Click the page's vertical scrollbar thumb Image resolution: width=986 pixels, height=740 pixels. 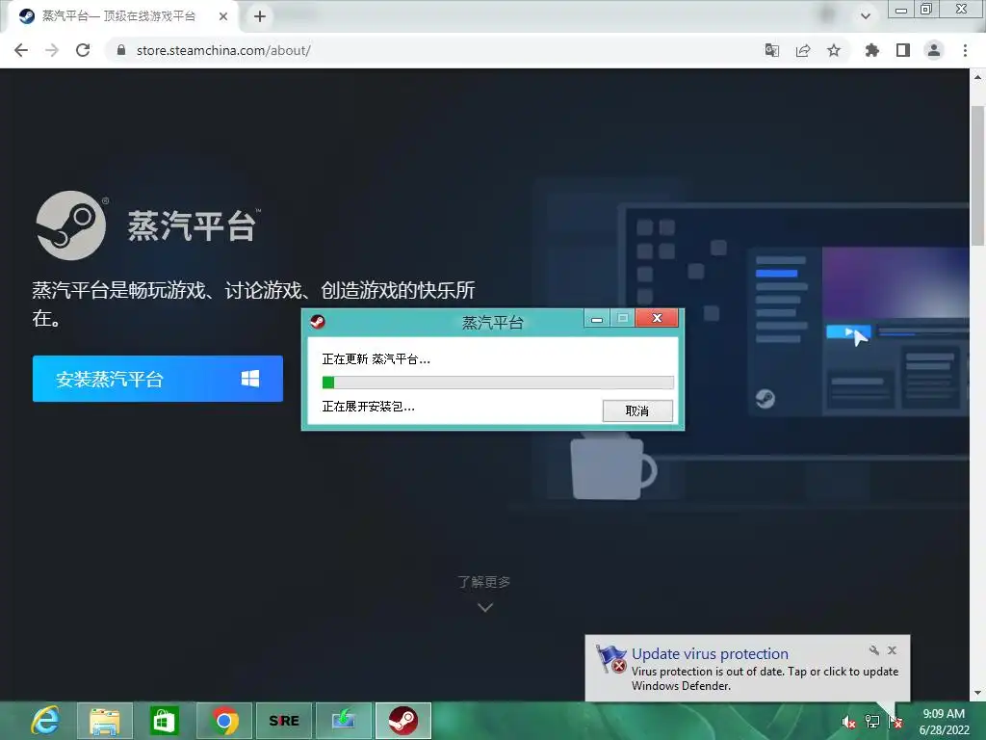point(977,176)
